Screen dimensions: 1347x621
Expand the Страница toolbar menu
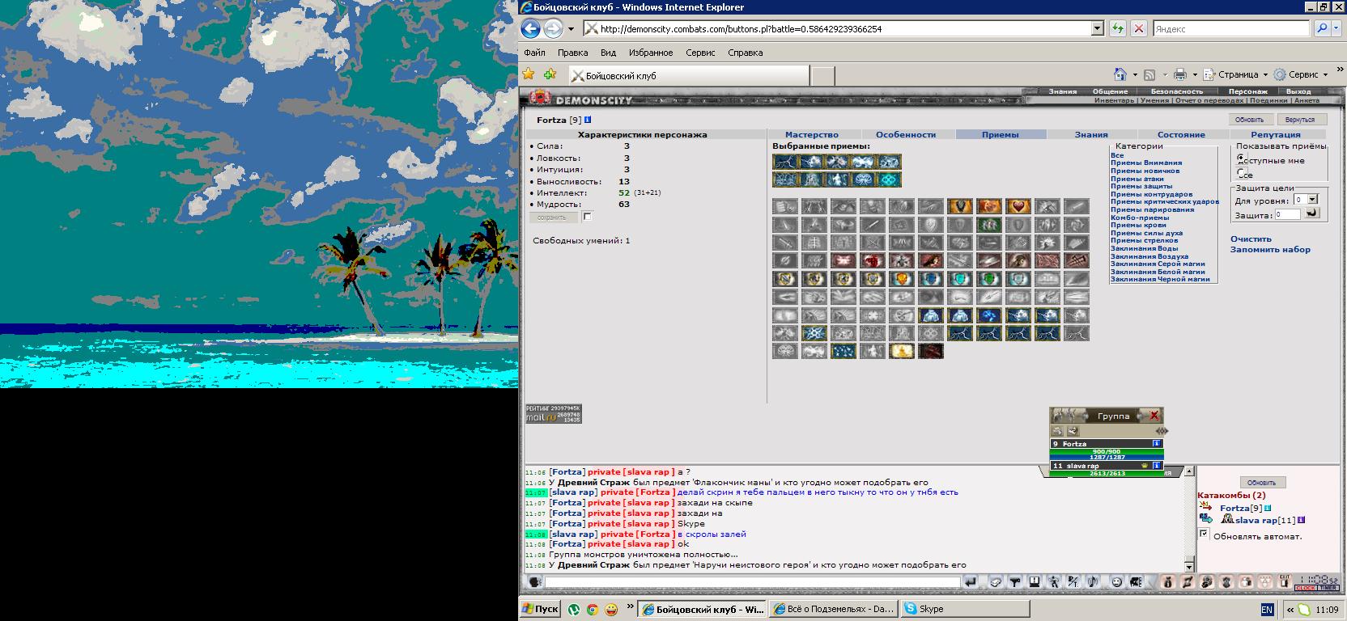(1235, 74)
